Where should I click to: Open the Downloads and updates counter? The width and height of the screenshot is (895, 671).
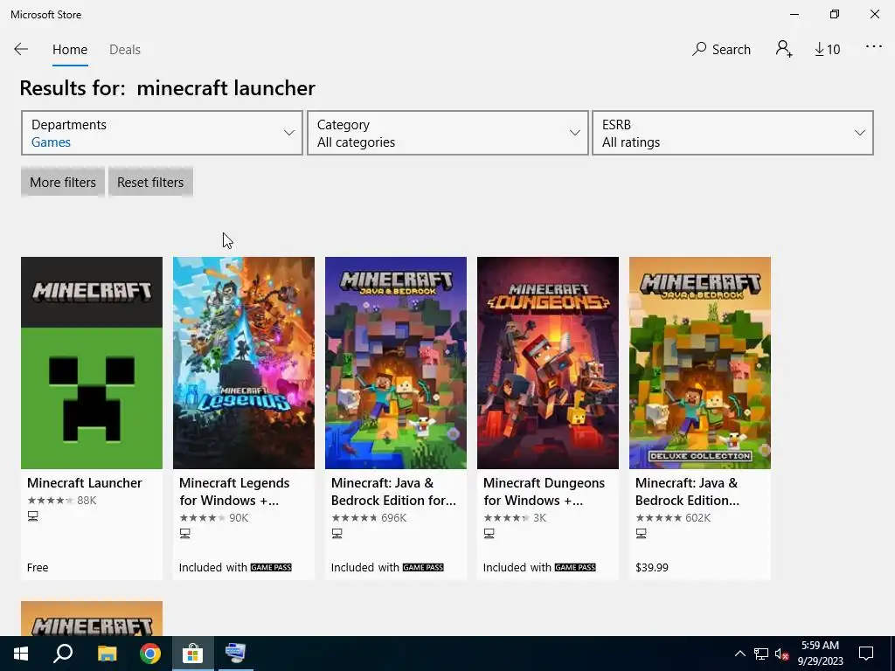click(827, 50)
